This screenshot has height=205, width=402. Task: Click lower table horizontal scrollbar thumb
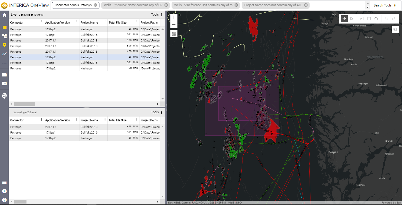(x=20, y=201)
